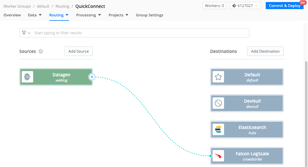Navigate to Routing breadcrumb link
The height and width of the screenshot is (167, 308).
(x=62, y=6)
